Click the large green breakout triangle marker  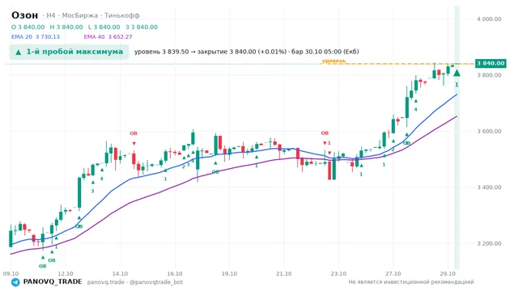[456, 73]
